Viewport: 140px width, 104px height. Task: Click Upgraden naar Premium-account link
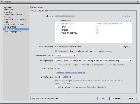tap(70, 73)
